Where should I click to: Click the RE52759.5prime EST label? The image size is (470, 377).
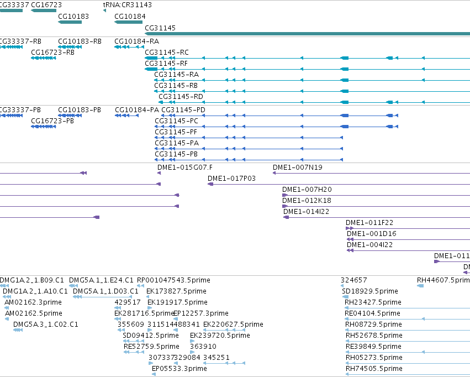pyautogui.click(x=152, y=347)
